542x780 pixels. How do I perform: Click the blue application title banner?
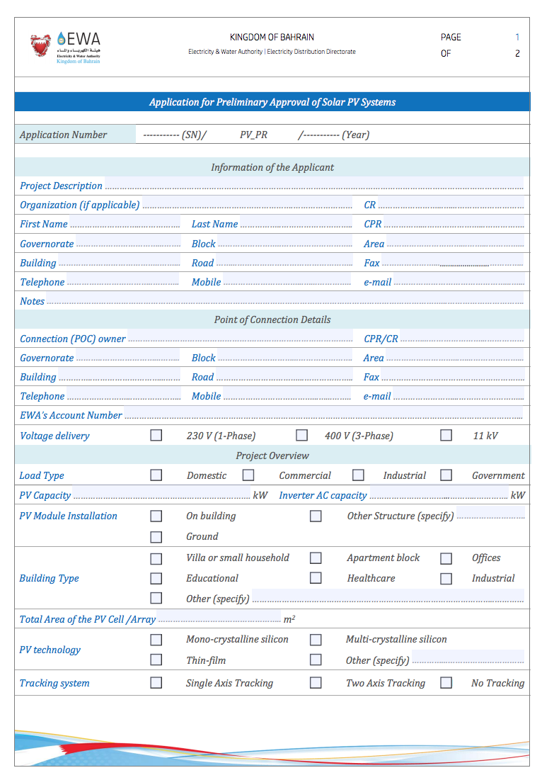pos(272,101)
